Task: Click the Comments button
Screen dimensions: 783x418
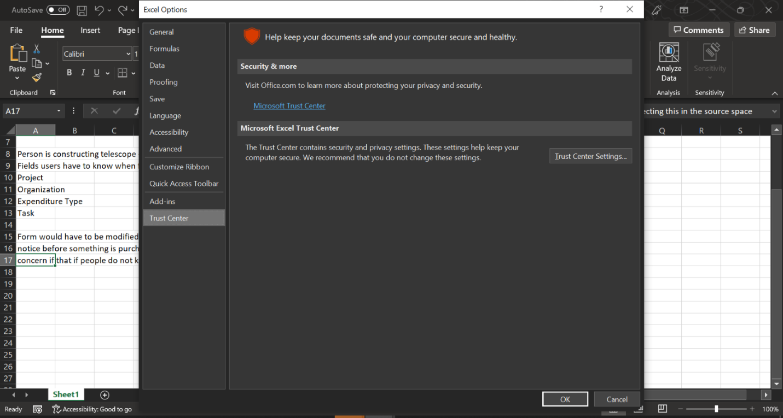Action: 699,30
